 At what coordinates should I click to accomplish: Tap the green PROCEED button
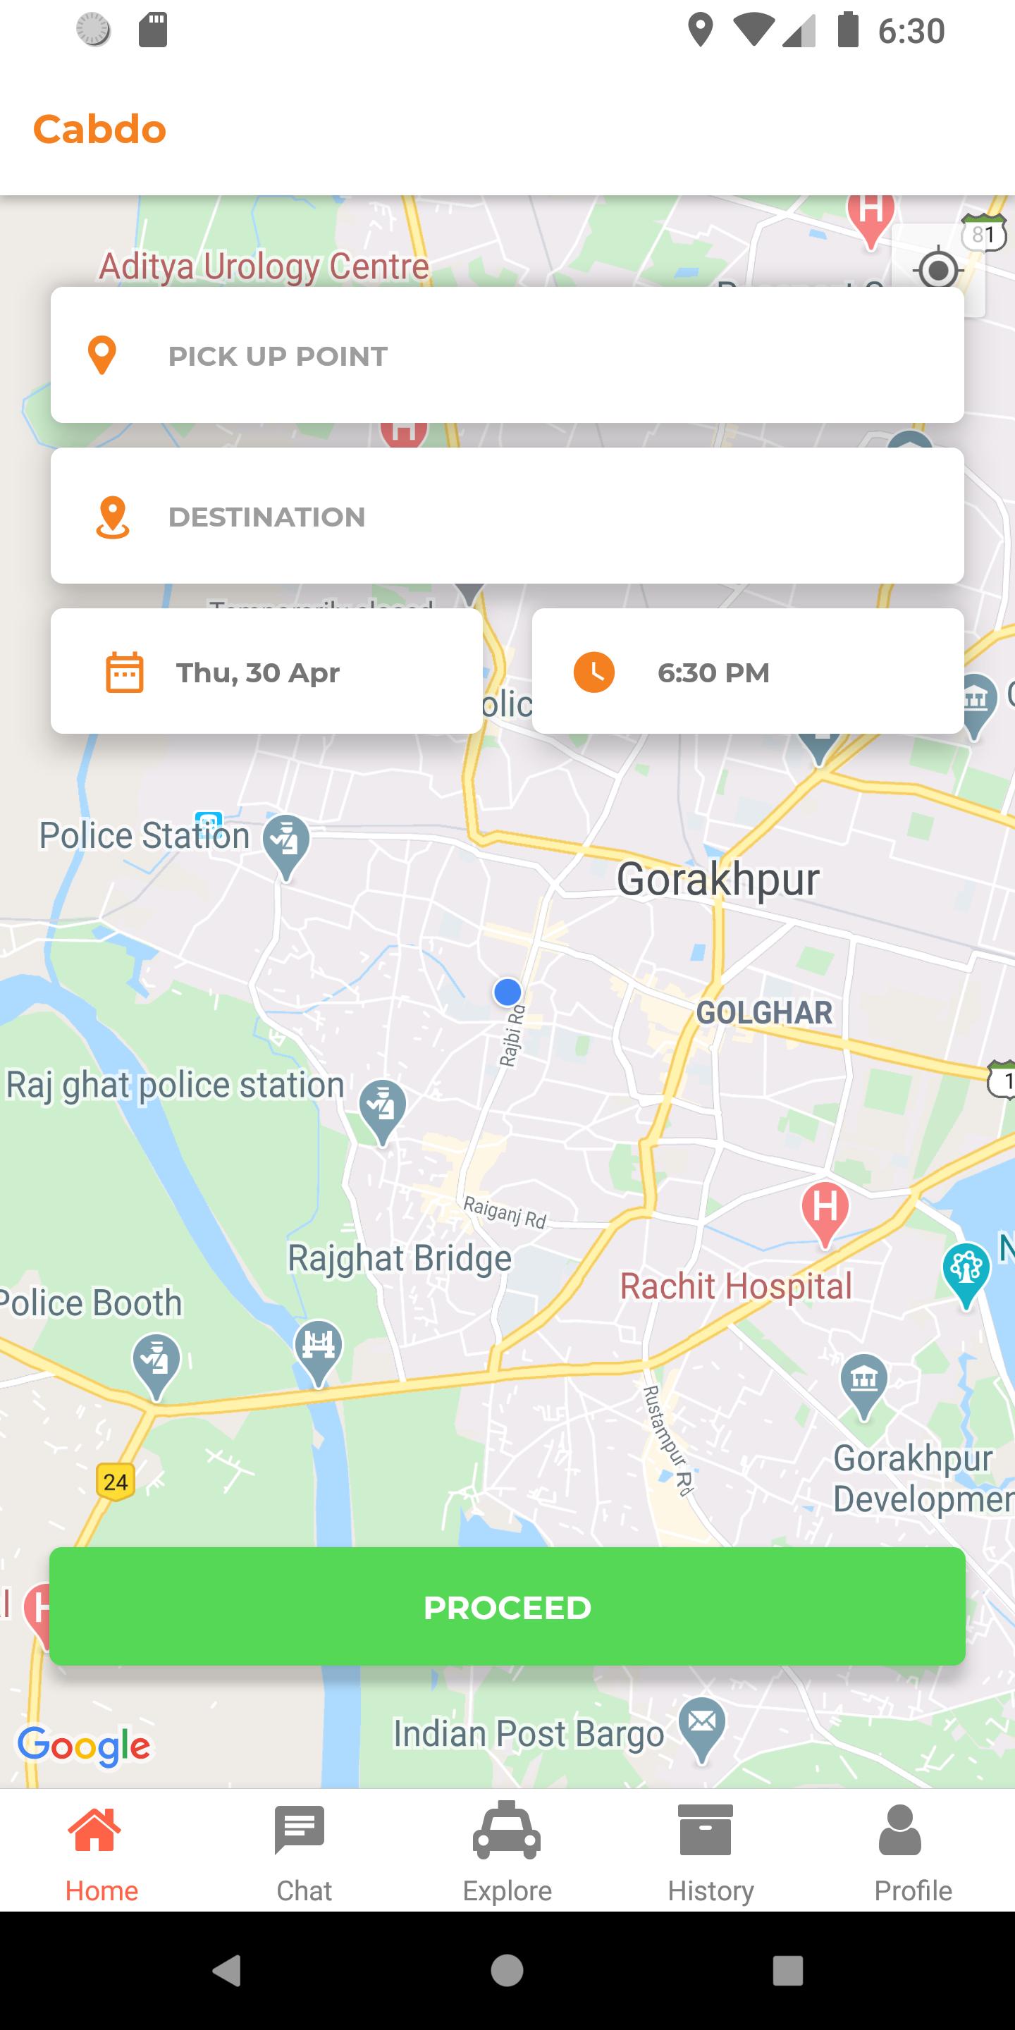pyautogui.click(x=508, y=1607)
